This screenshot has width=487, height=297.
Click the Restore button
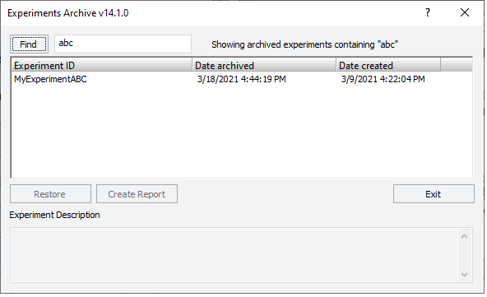click(50, 194)
